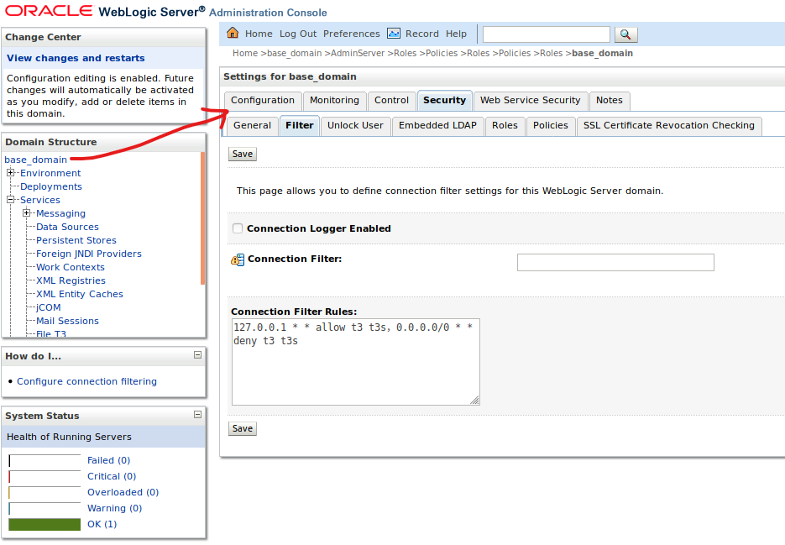Select the Filter subtab

[300, 126]
